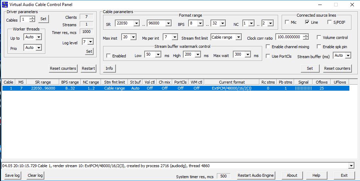
Task: Expand the log message dropdown list
Action: [x=351, y=166]
